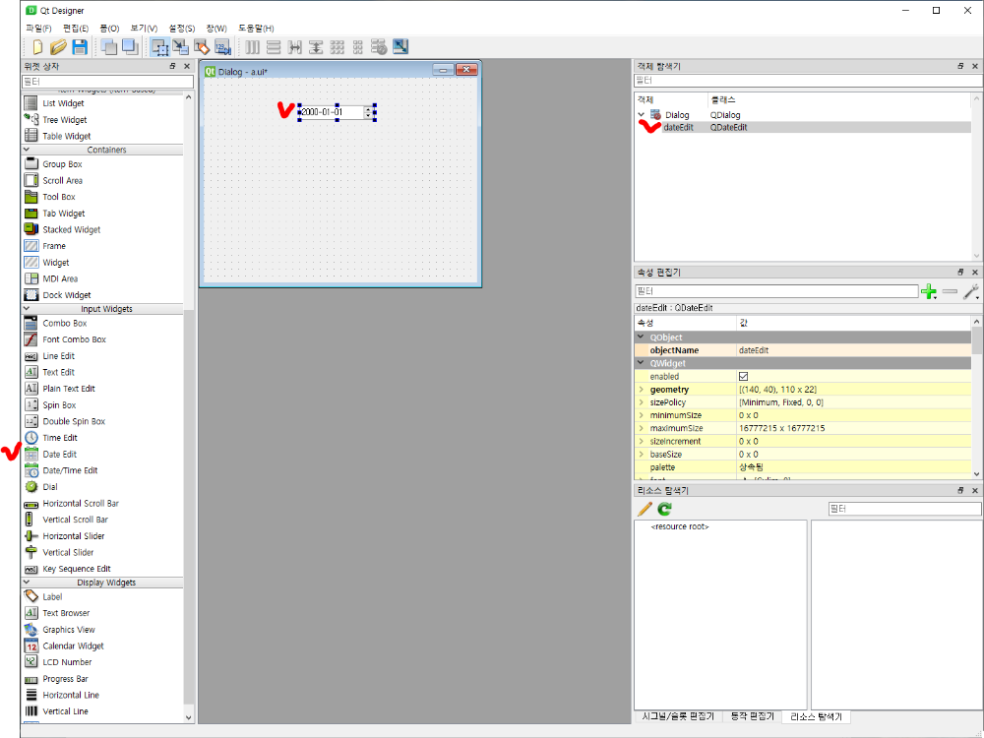Toggle the enabled property checkbox
Viewport: 984px width, 738px height.
pyautogui.click(x=743, y=377)
